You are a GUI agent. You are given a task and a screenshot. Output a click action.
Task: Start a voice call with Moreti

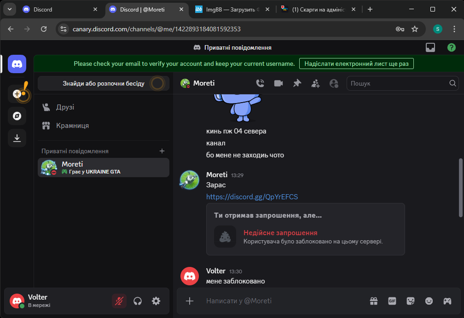point(260,83)
